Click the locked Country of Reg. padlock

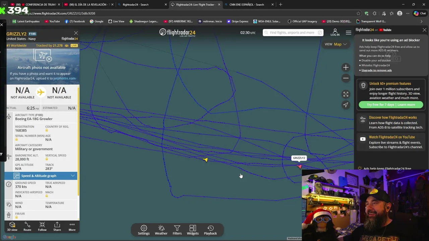point(47,130)
